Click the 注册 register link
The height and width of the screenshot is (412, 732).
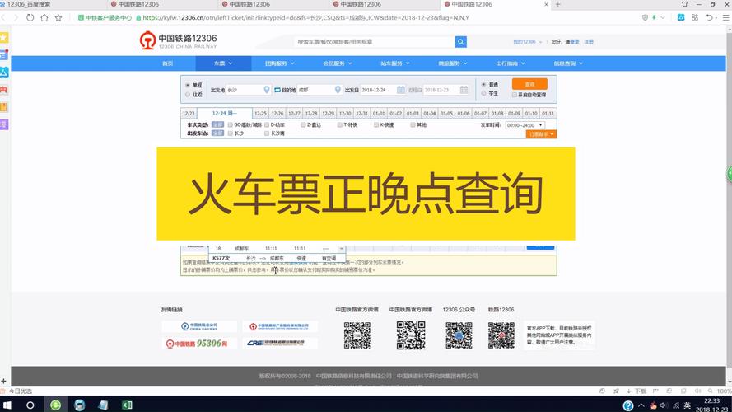point(589,42)
